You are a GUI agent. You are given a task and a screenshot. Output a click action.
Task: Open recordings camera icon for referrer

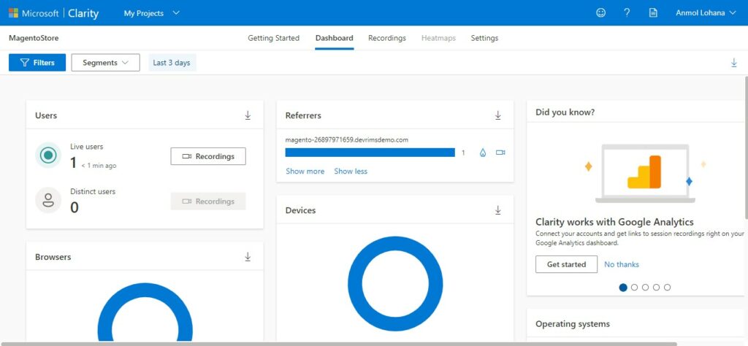500,153
